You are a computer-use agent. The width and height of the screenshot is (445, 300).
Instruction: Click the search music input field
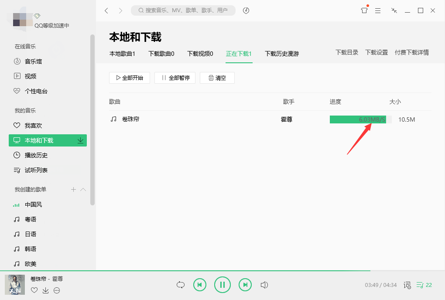pyautogui.click(x=183, y=10)
